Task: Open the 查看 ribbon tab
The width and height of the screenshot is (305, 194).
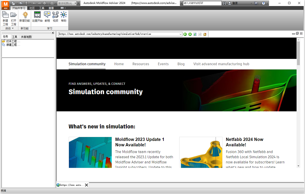Action: (x=51, y=8)
